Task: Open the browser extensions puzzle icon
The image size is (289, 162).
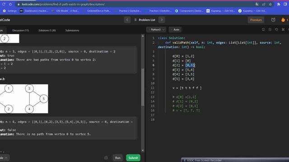Action: click(x=279, y=4)
